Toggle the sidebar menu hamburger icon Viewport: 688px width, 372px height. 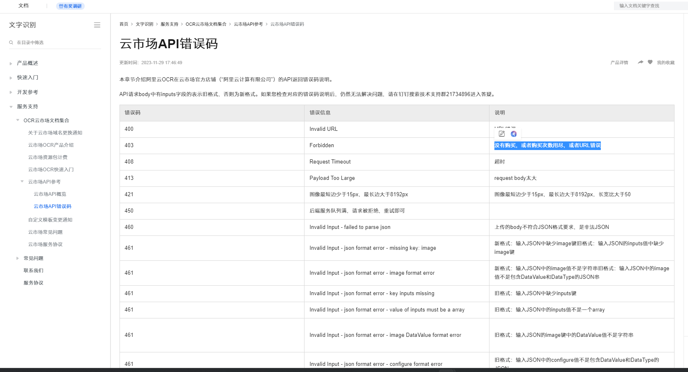click(97, 25)
